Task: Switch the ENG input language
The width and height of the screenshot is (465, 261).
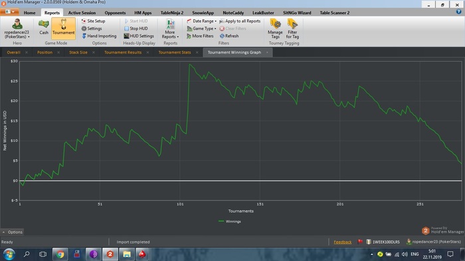Action: [x=415, y=254]
